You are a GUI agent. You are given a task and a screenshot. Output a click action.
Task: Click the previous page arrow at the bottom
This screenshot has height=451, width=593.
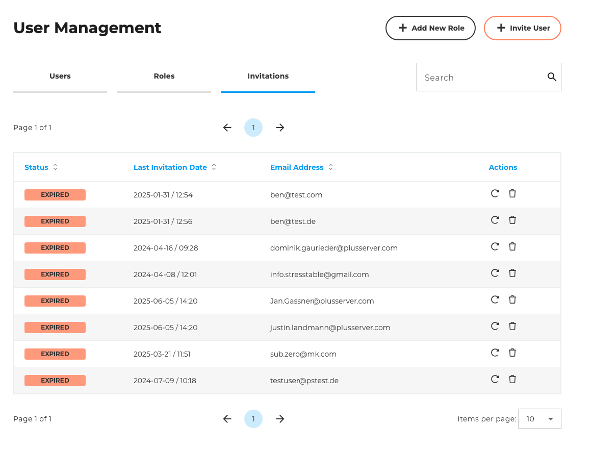pyautogui.click(x=227, y=418)
